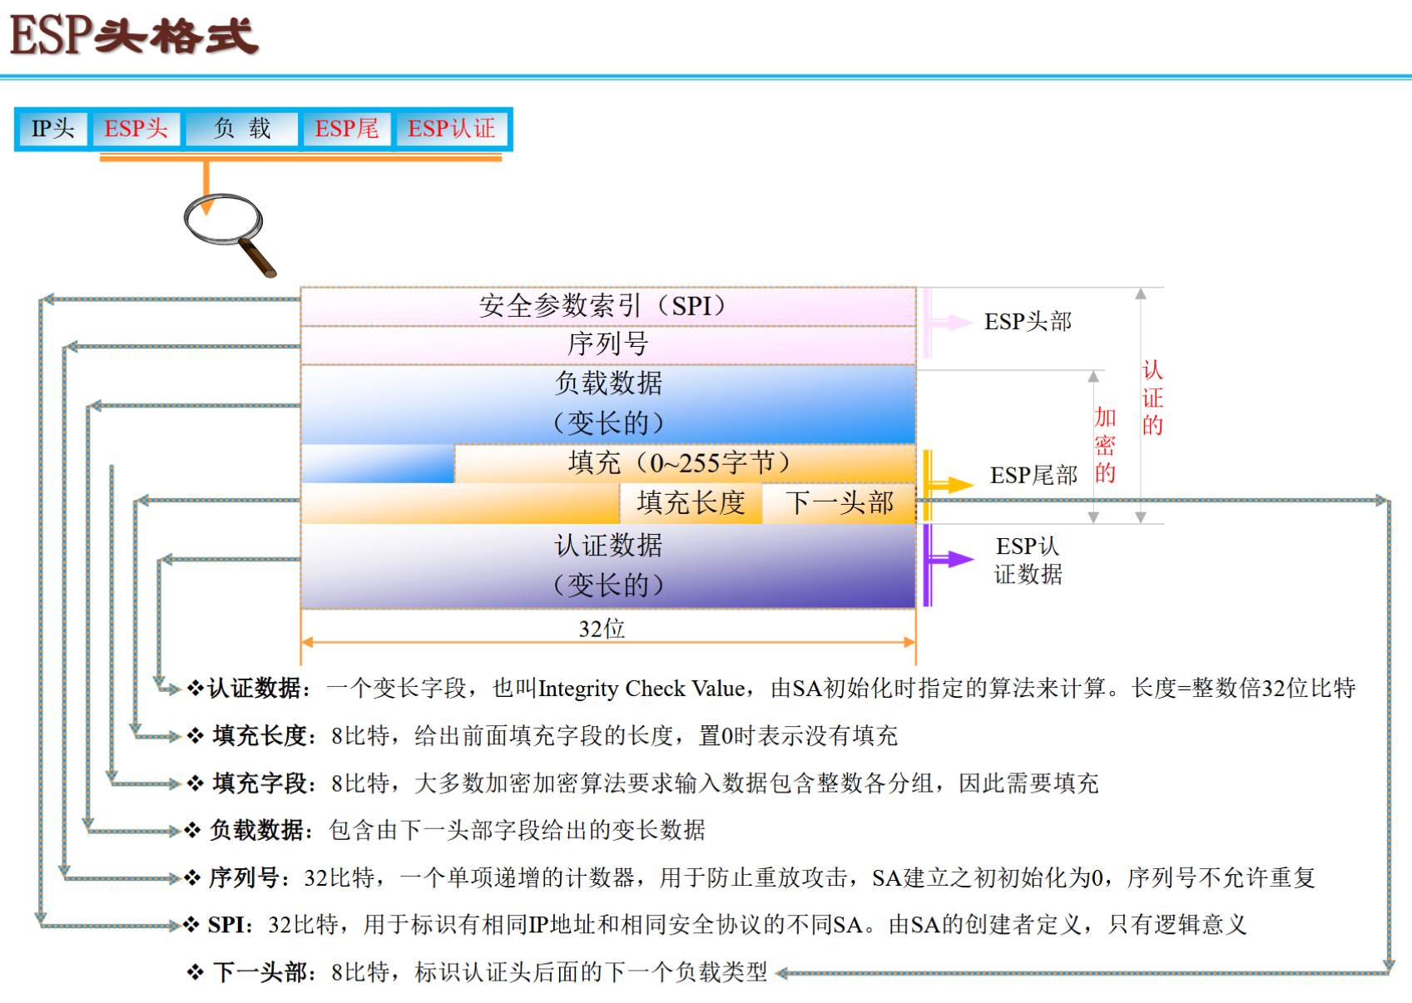This screenshot has width=1412, height=1003.
Task: Select the ESP尾 box in packet bar
Action: click(346, 129)
